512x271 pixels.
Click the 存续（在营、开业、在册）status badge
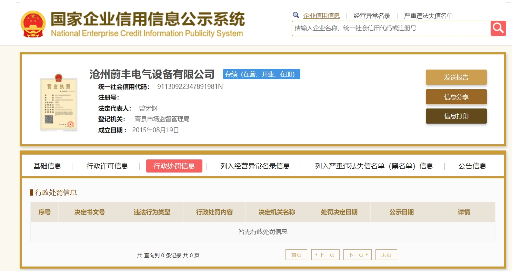click(x=262, y=74)
